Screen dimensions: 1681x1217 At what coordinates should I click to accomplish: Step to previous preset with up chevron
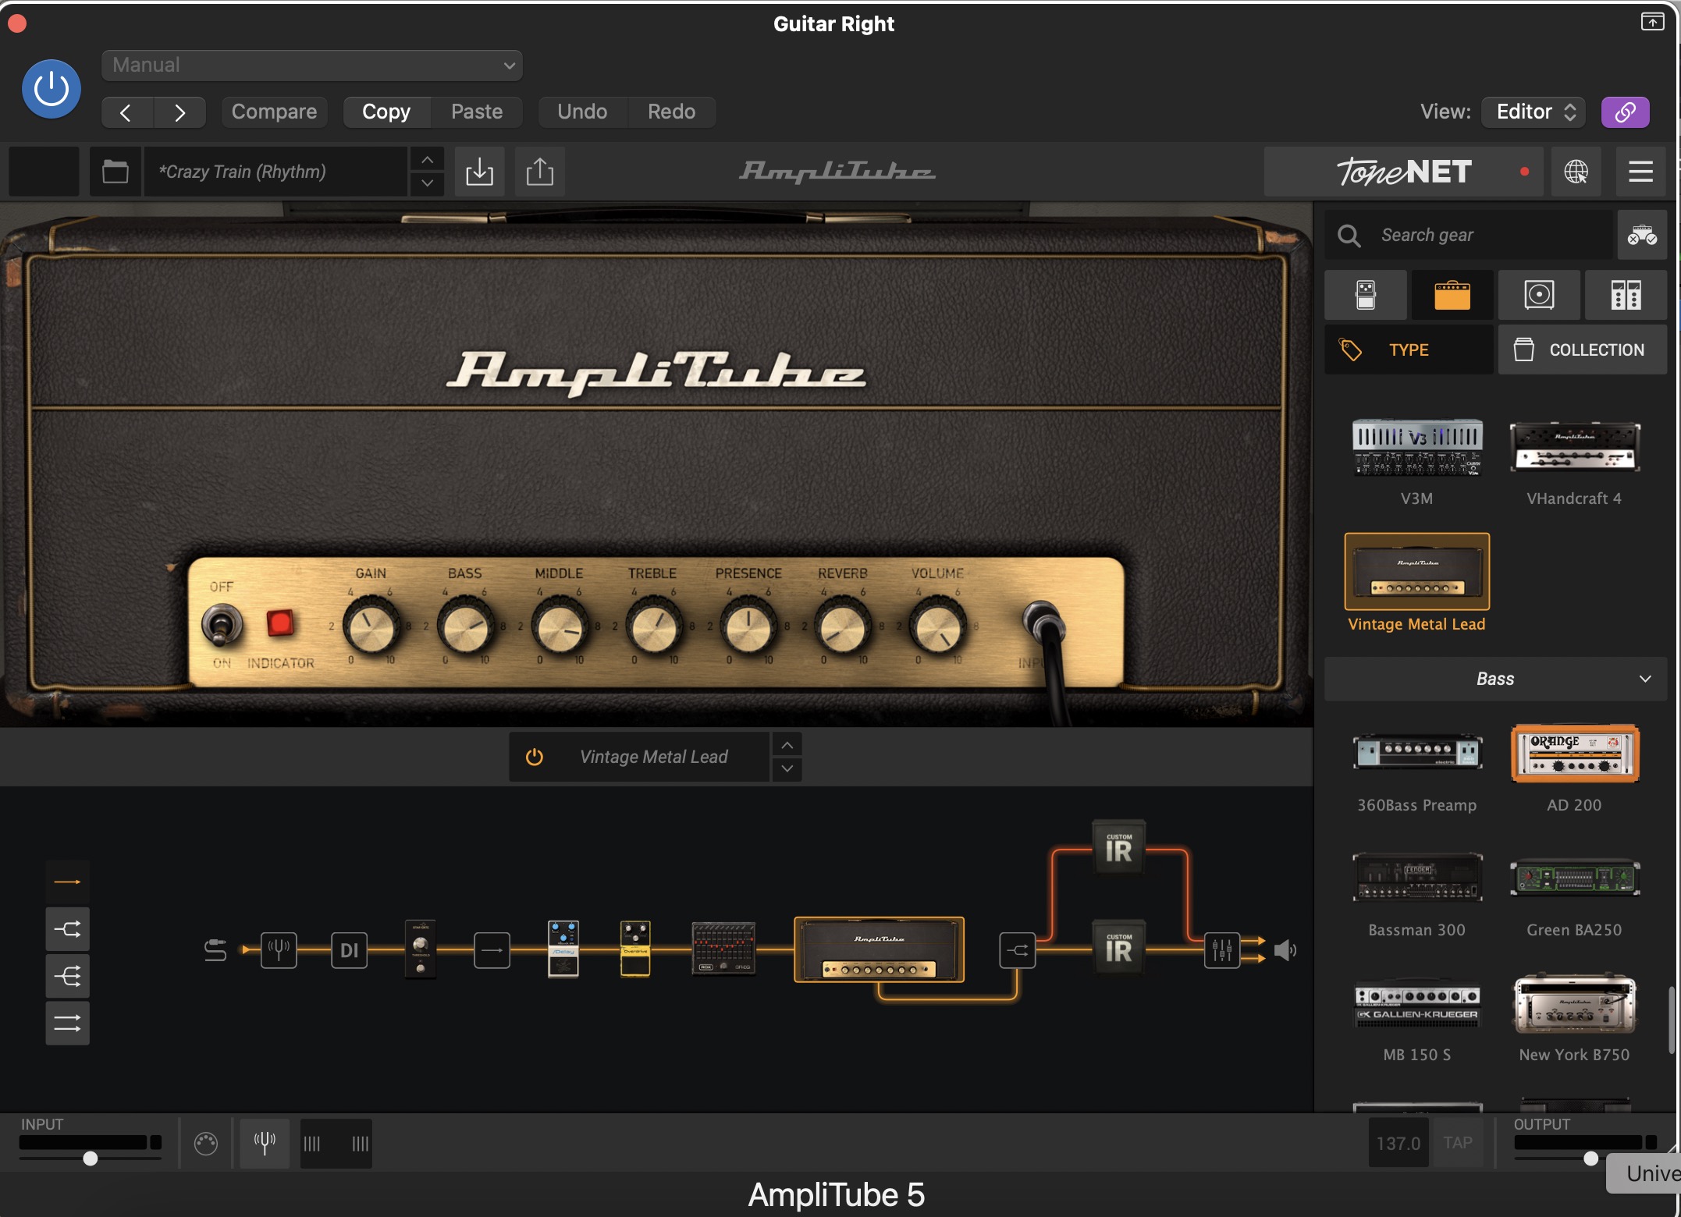pyautogui.click(x=427, y=159)
